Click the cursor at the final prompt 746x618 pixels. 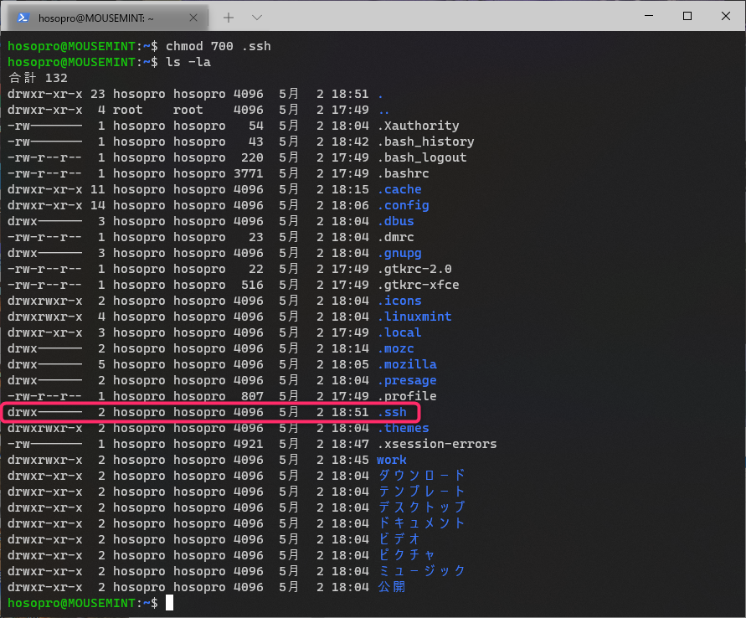point(169,603)
